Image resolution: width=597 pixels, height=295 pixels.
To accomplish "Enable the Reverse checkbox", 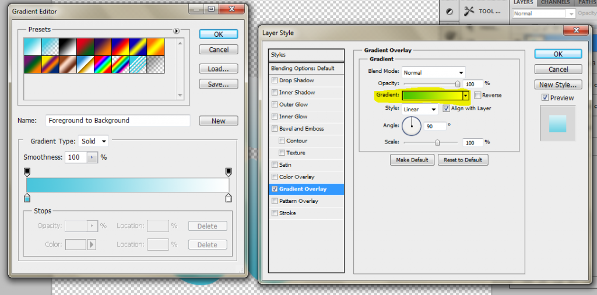I will (477, 95).
